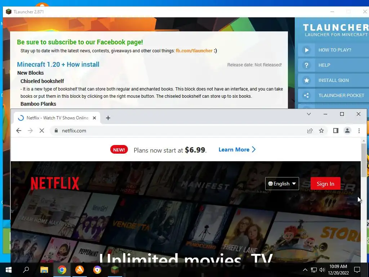Click Chrome icon in taskbar
The height and width of the screenshot is (277, 369).
[62, 270]
